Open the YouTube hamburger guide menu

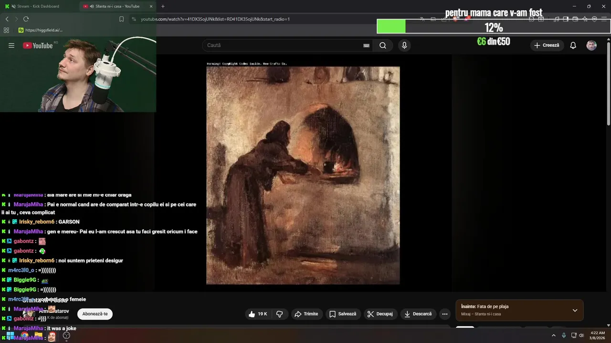point(11,45)
